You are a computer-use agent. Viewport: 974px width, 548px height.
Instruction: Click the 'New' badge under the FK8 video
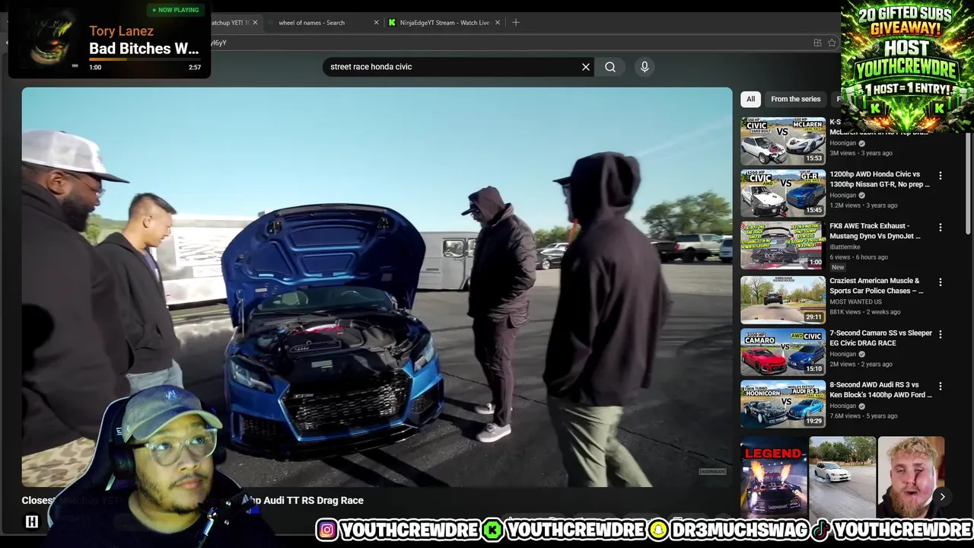[x=838, y=267]
